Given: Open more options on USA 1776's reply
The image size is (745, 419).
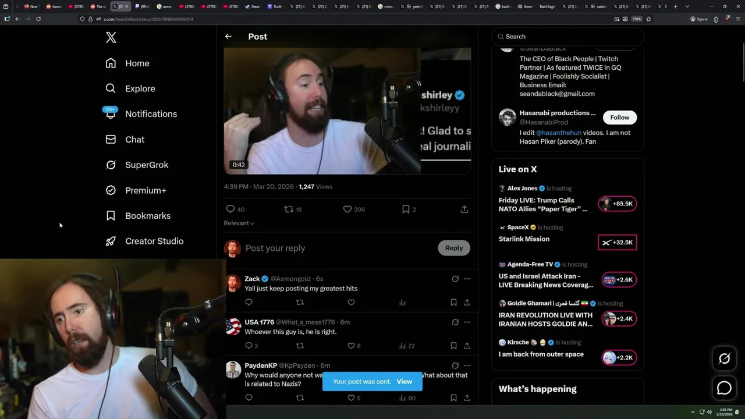Looking at the screenshot, I should (x=467, y=322).
